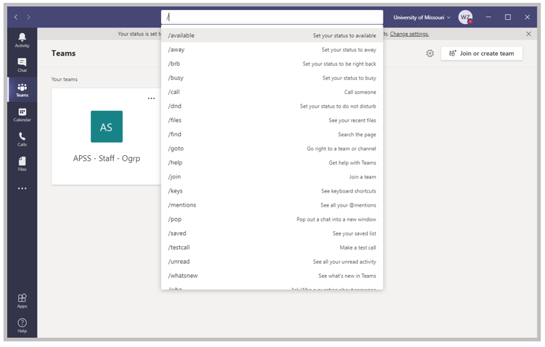This screenshot has height=347, width=545.
Task: Select the /away command
Action: click(x=272, y=49)
